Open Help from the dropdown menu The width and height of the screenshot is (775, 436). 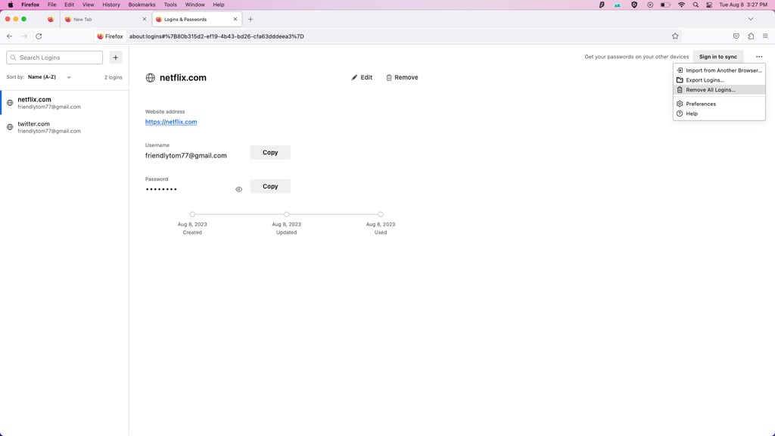pyautogui.click(x=719, y=114)
